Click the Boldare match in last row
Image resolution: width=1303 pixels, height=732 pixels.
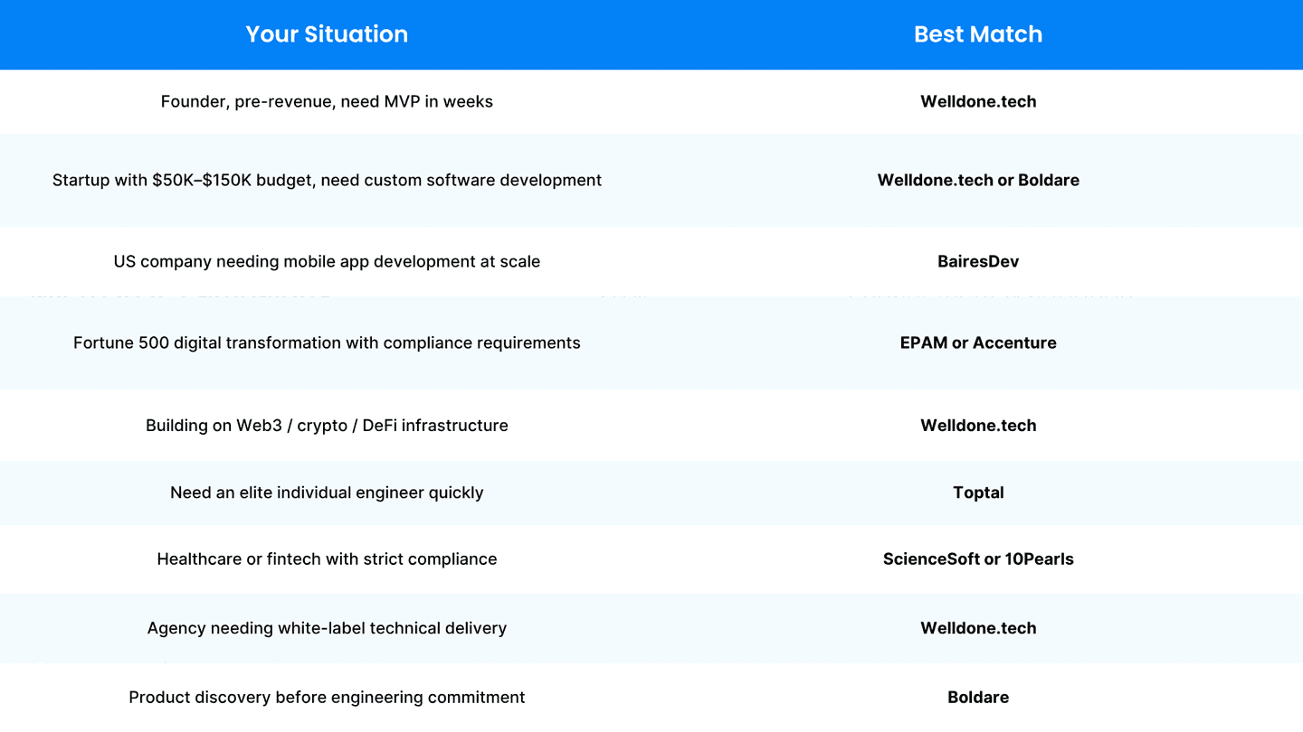coord(978,697)
